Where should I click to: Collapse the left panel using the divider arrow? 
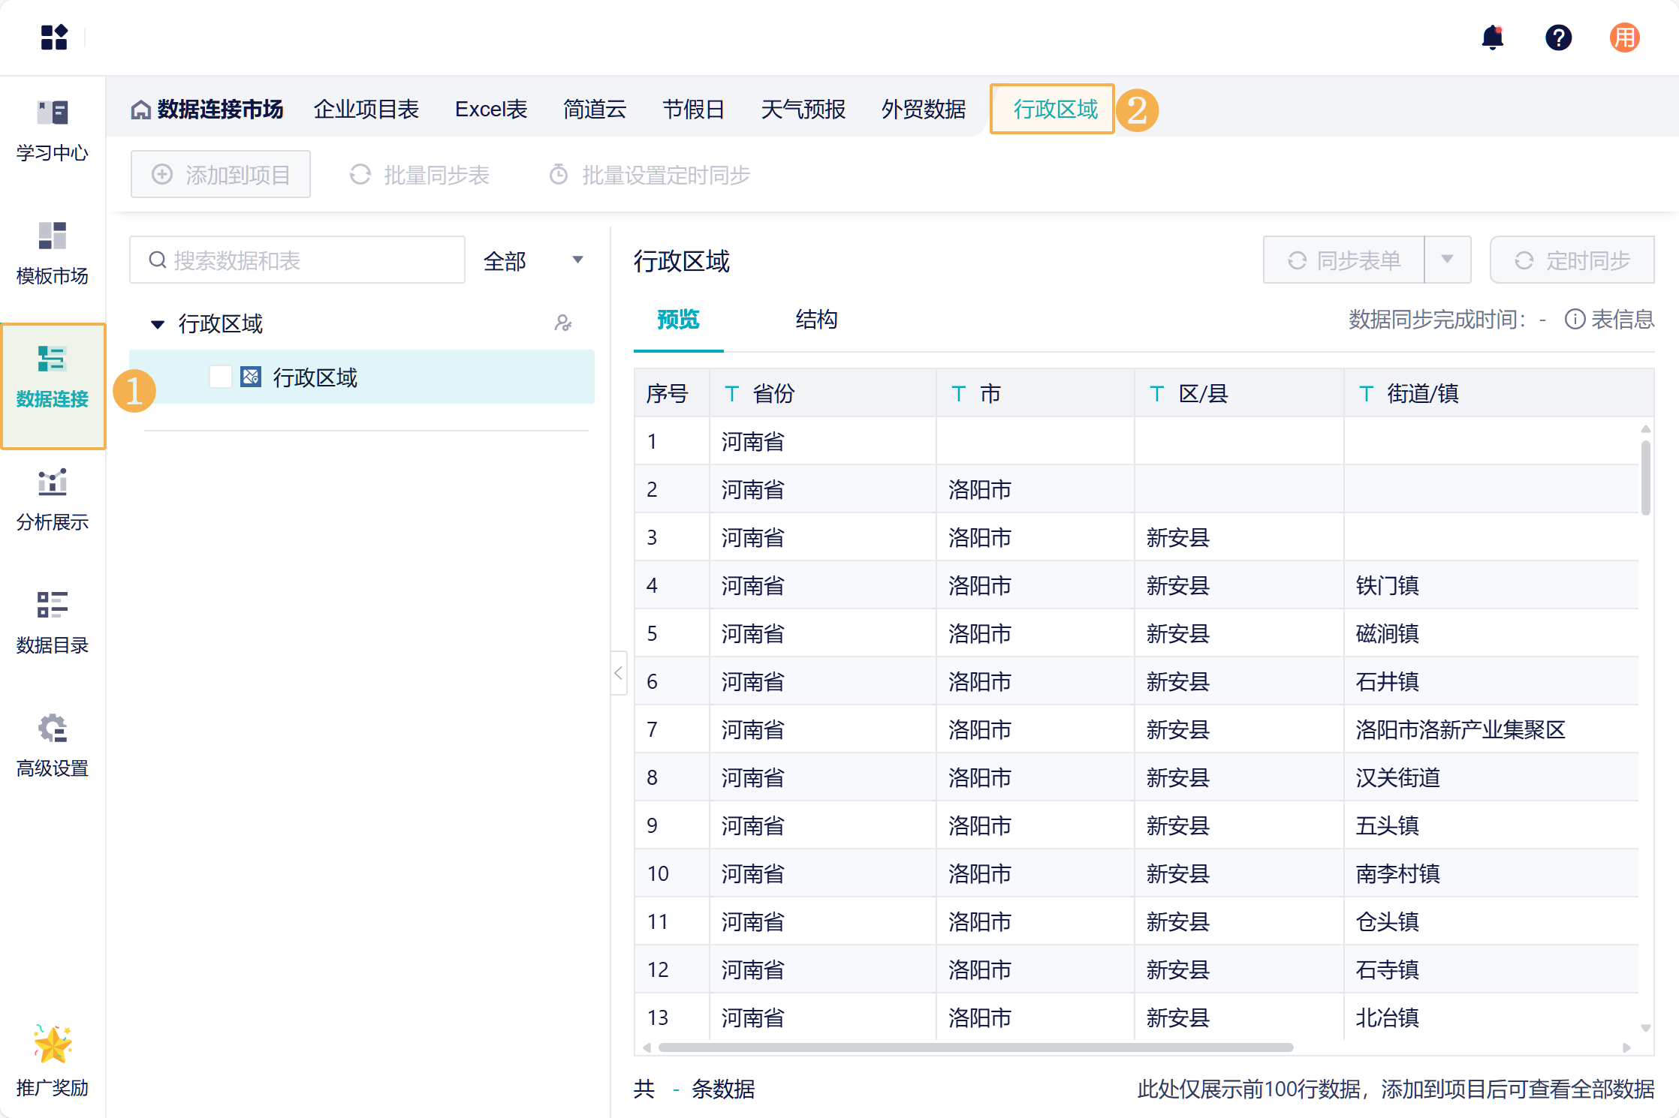pyautogui.click(x=619, y=673)
